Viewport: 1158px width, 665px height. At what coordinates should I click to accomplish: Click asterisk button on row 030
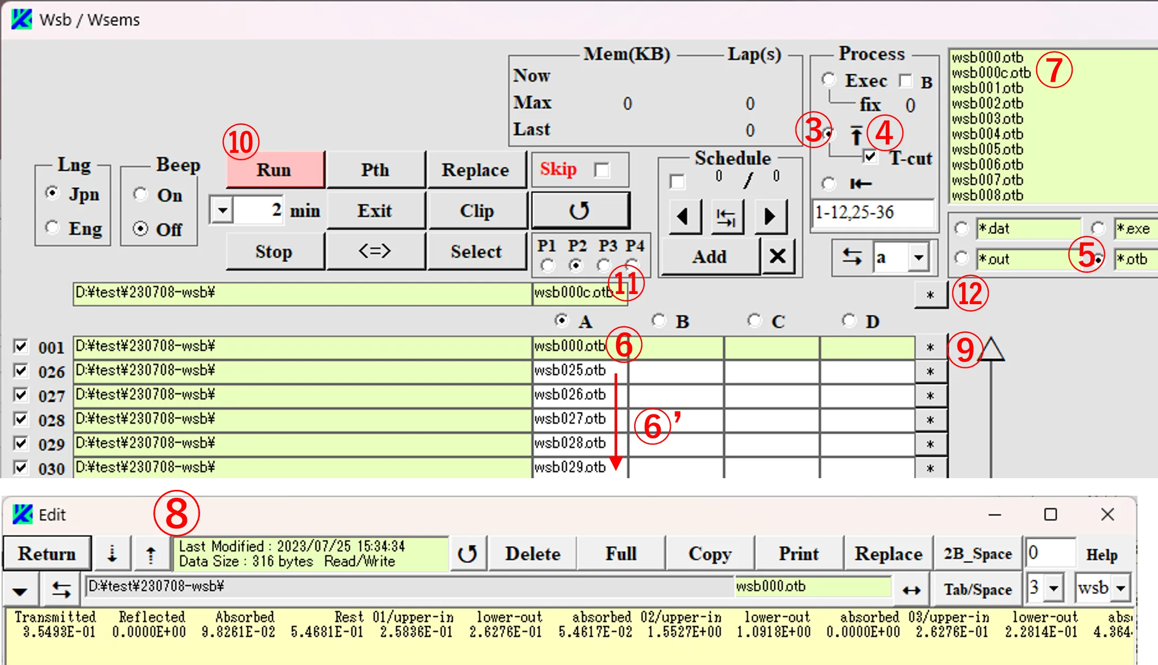click(930, 469)
